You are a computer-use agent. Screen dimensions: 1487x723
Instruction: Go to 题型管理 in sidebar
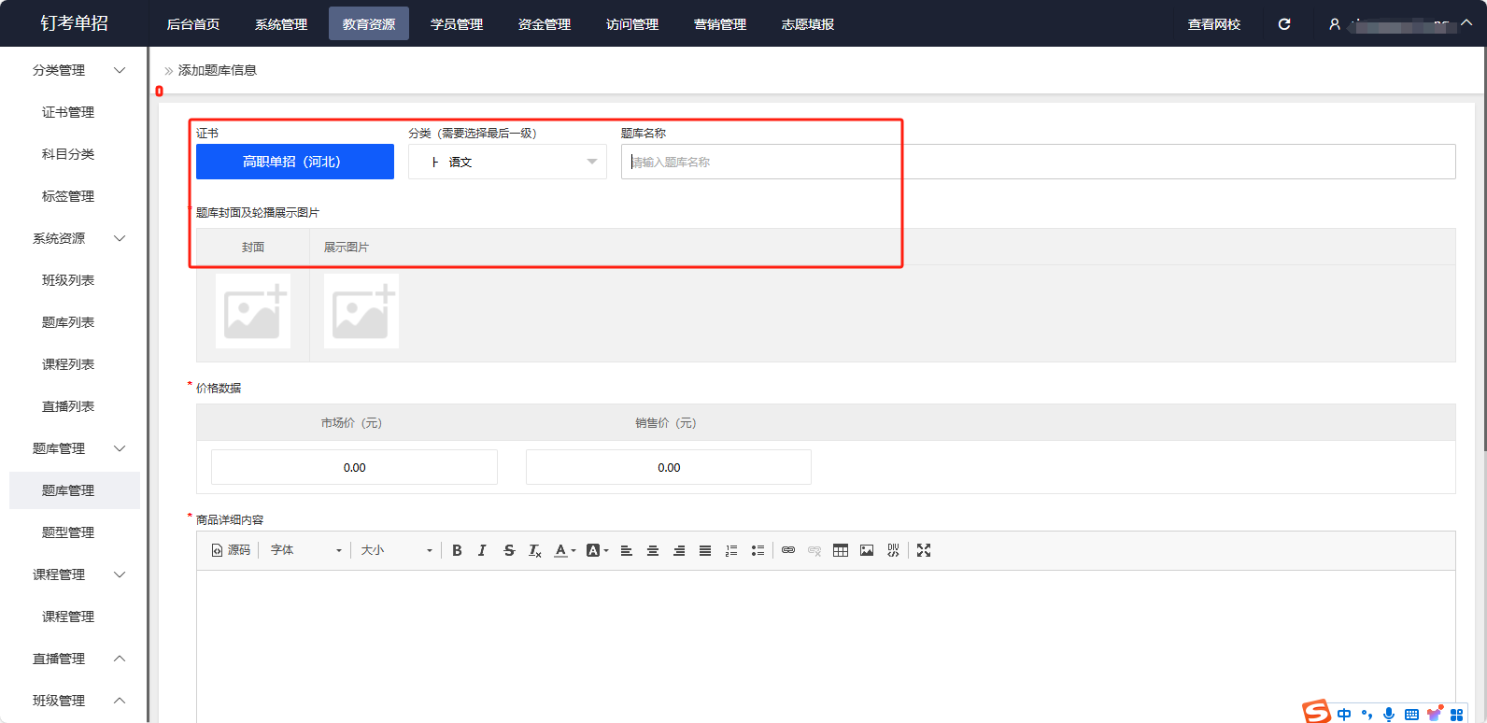pos(68,532)
